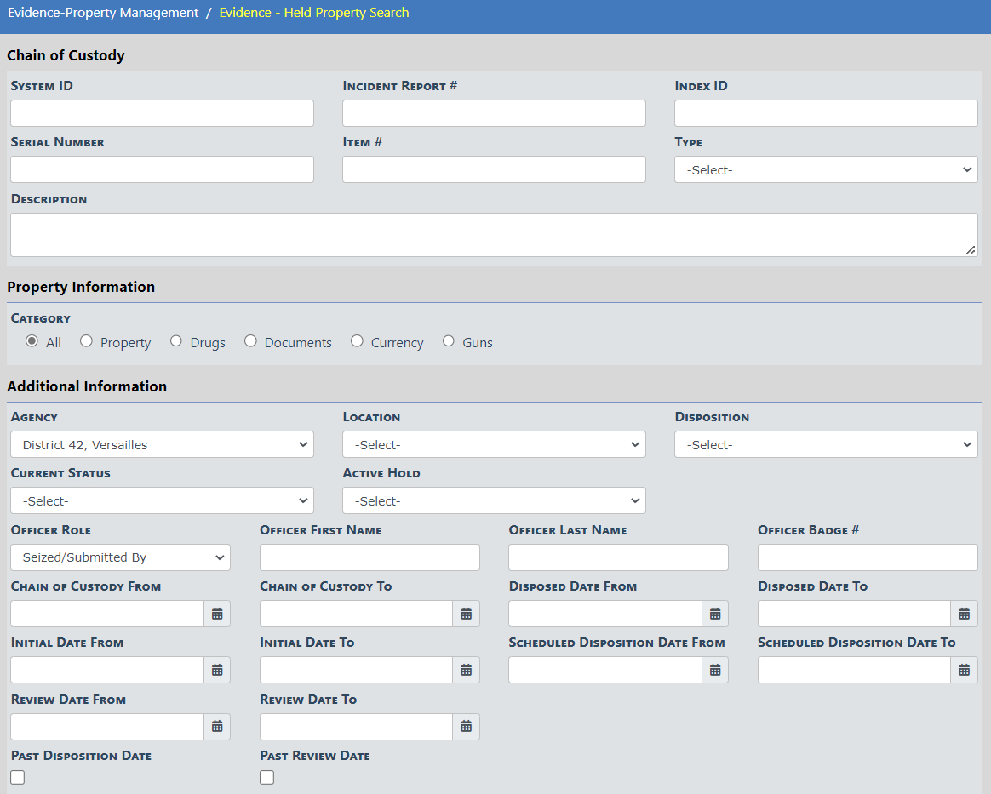This screenshot has width=991, height=794.
Task: Expand the Agency dropdown
Action: pyautogui.click(x=162, y=444)
